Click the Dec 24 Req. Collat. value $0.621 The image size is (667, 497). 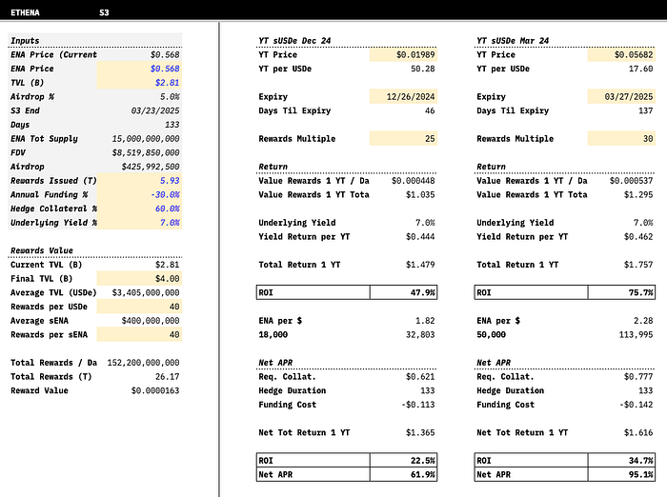pyautogui.click(x=420, y=377)
